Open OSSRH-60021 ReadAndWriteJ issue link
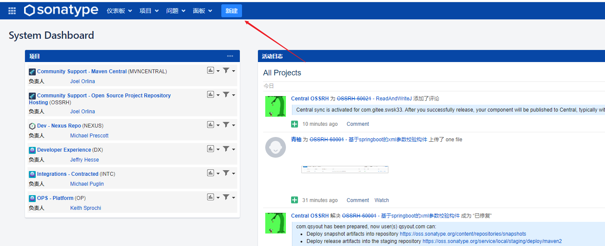Screen dimensions: 605x246 pos(374,99)
